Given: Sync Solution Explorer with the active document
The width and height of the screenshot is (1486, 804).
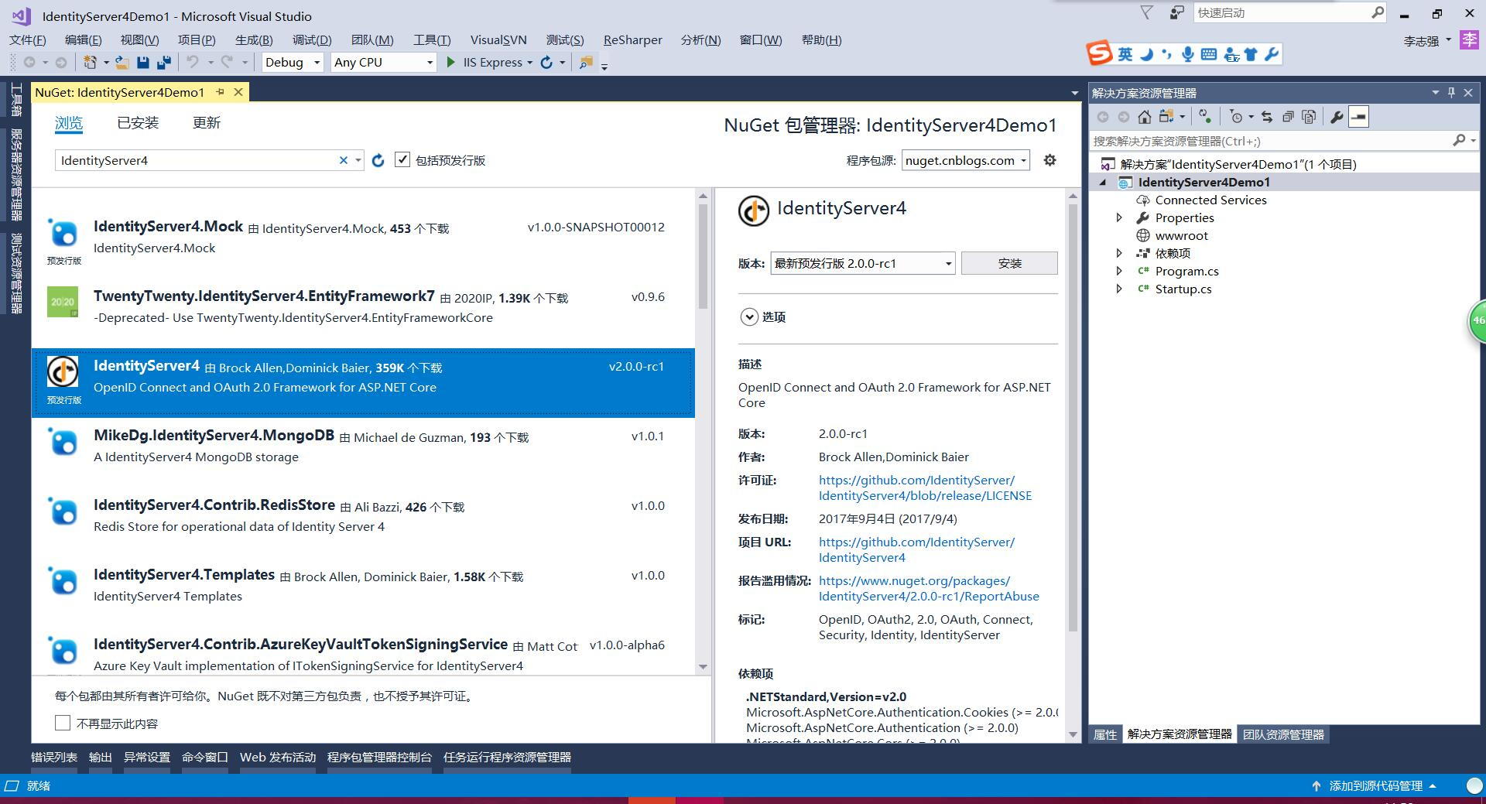Looking at the screenshot, I should [1267, 117].
